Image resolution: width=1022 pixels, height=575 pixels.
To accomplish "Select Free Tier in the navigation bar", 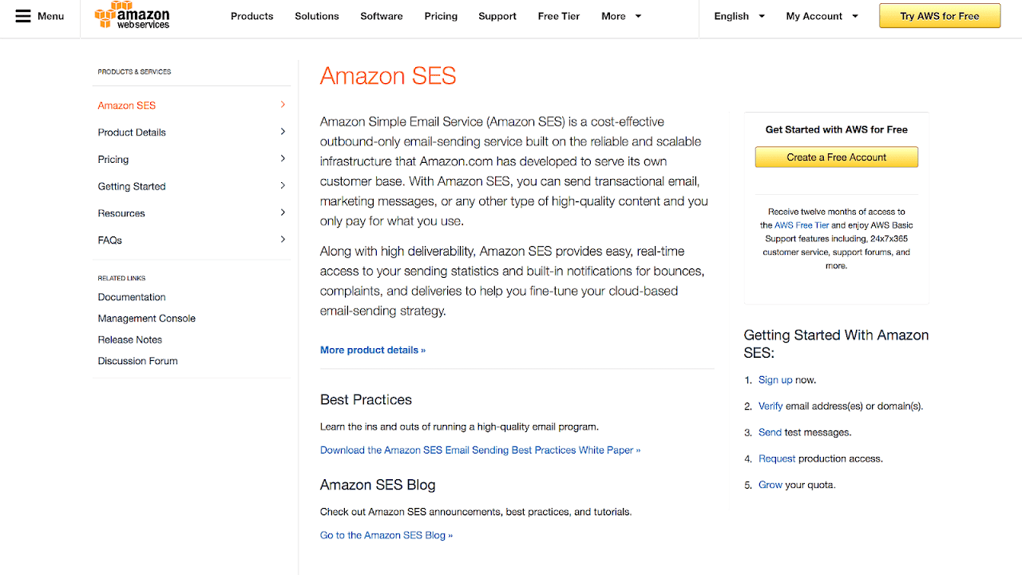I will point(559,16).
